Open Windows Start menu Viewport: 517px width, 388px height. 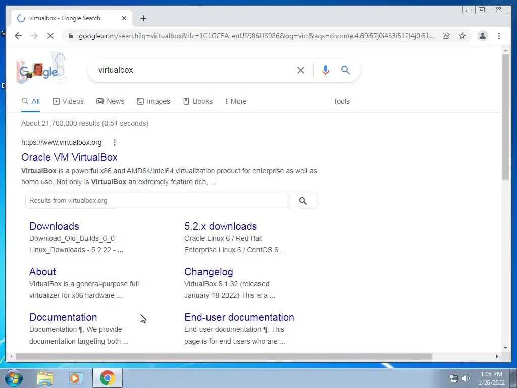14,378
